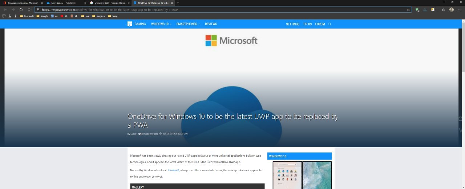Open the Microsoft bookmarks folder
The height and width of the screenshot is (189, 465).
tap(27, 16)
